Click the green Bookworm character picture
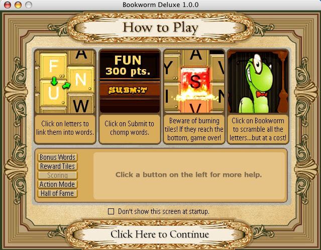The image size is (321, 250). coord(258,81)
